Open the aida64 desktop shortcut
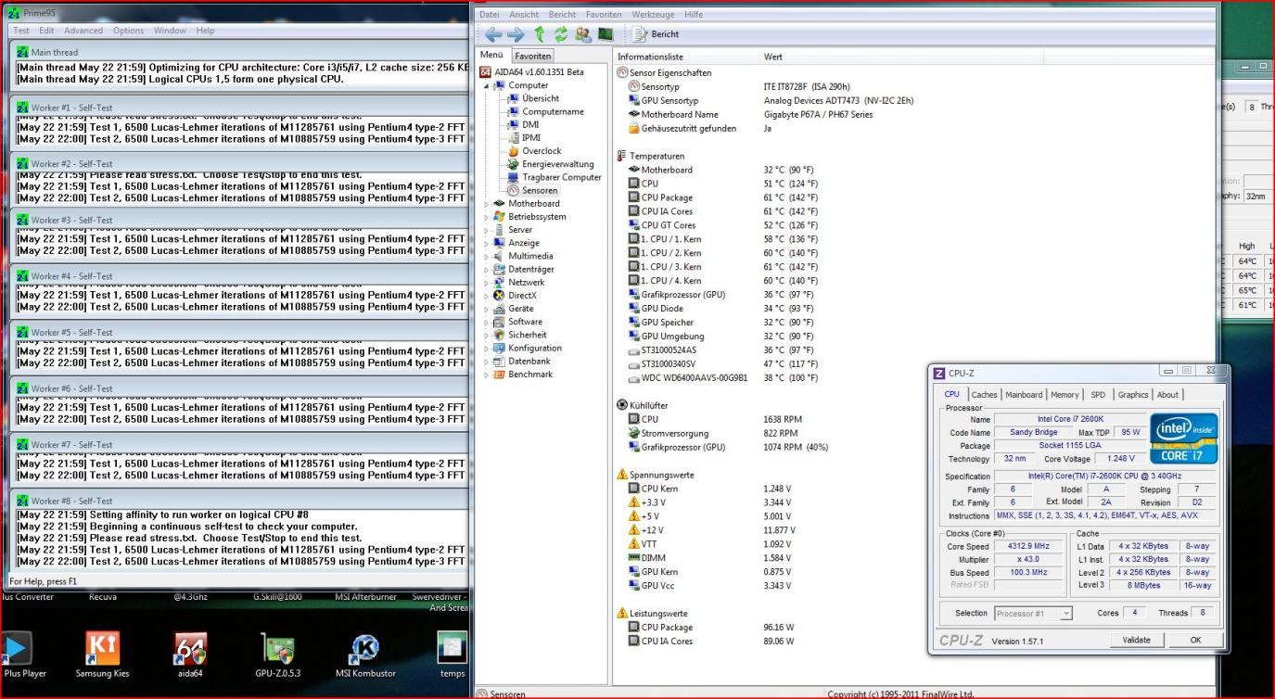The image size is (1275, 699). pos(190,655)
